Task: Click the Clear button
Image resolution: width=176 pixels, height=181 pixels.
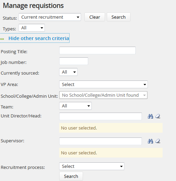Action: (95, 17)
